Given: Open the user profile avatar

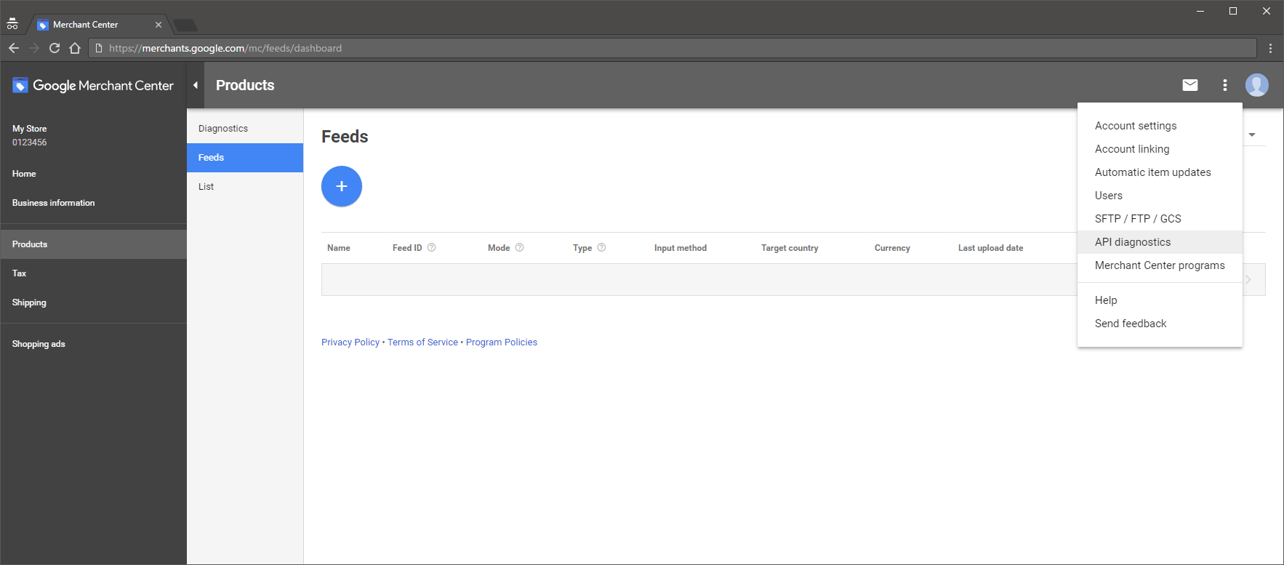Looking at the screenshot, I should [1257, 85].
